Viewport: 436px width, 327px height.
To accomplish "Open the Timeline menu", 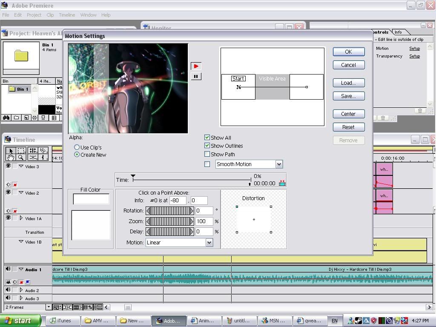I will click(x=67, y=15).
